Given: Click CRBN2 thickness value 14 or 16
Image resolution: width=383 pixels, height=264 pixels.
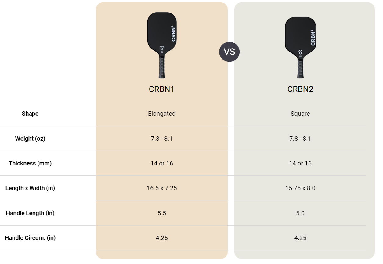Looking at the screenshot, I should 300,163.
